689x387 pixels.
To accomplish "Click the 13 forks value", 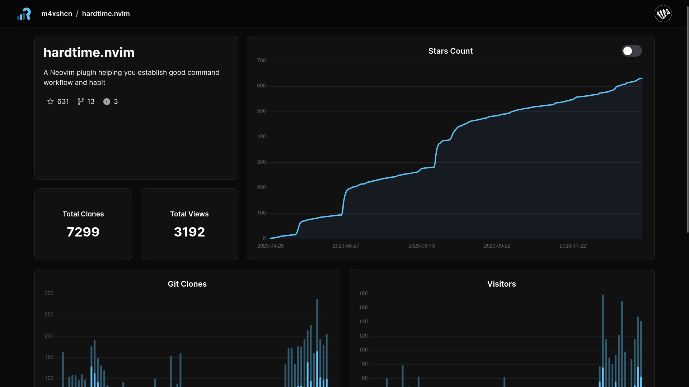I will (x=91, y=102).
